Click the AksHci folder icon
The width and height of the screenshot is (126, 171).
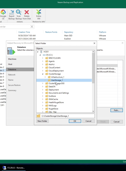coord(47,64)
